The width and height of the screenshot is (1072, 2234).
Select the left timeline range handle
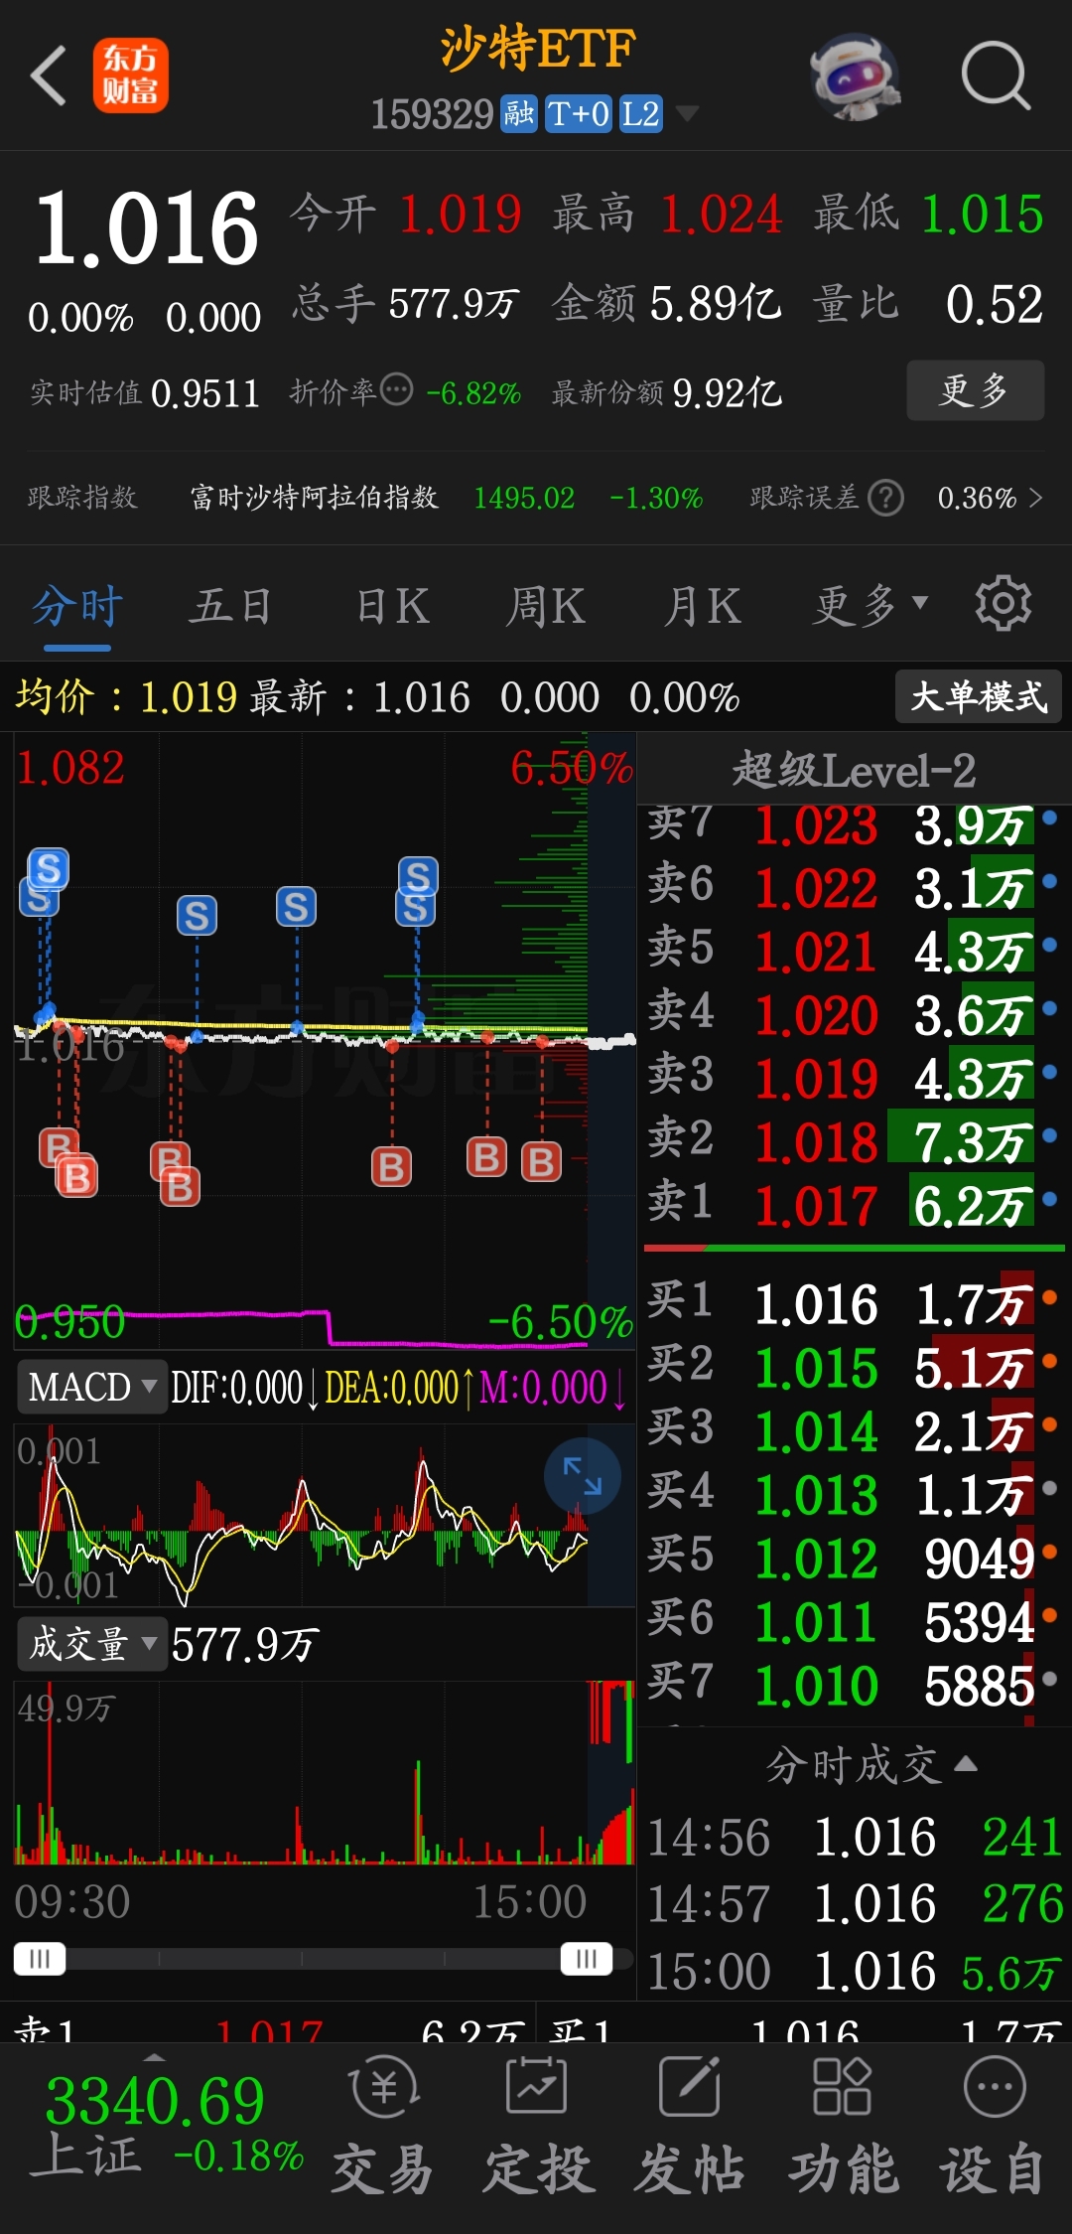[x=40, y=1959]
